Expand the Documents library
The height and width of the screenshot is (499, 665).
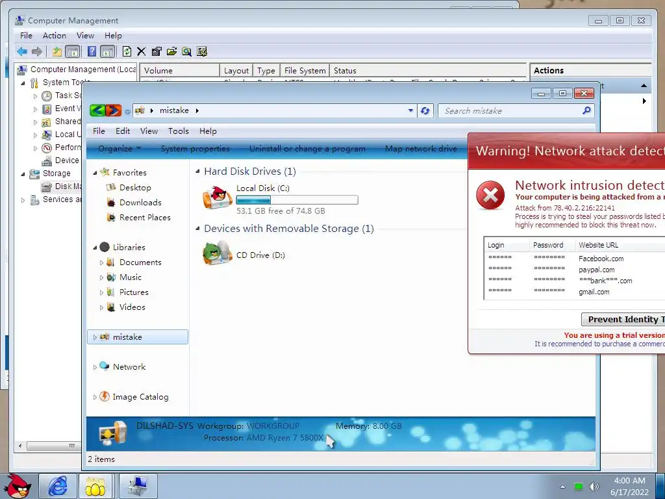(101, 262)
